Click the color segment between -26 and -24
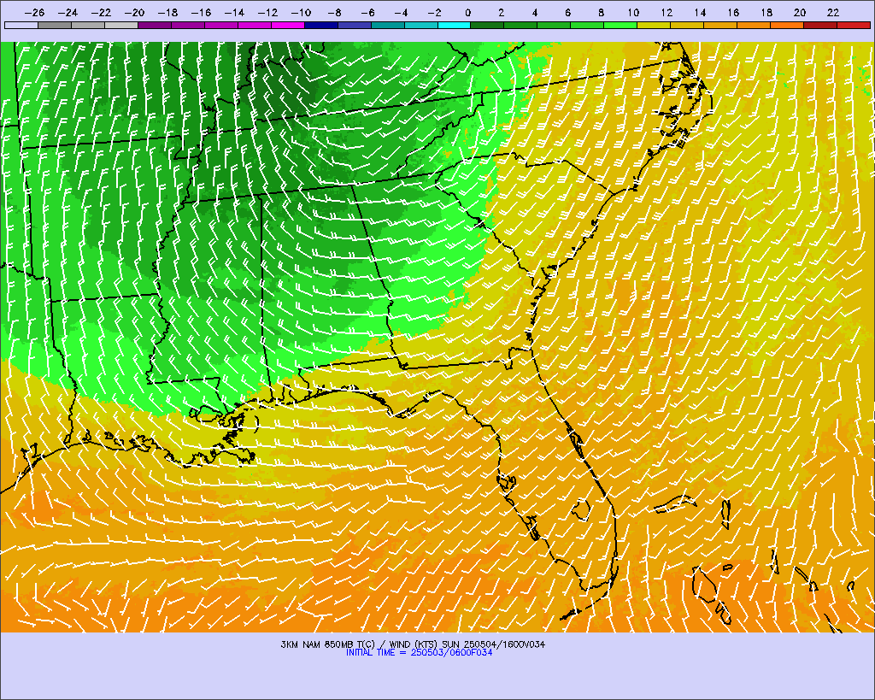875x700 pixels. [55, 25]
